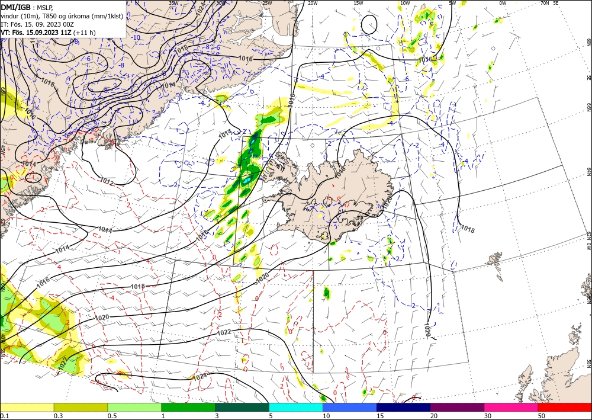The width and height of the screenshot is (592, 420).
Task: Click the '1022' isobar label at bottom center
Action: (224, 332)
